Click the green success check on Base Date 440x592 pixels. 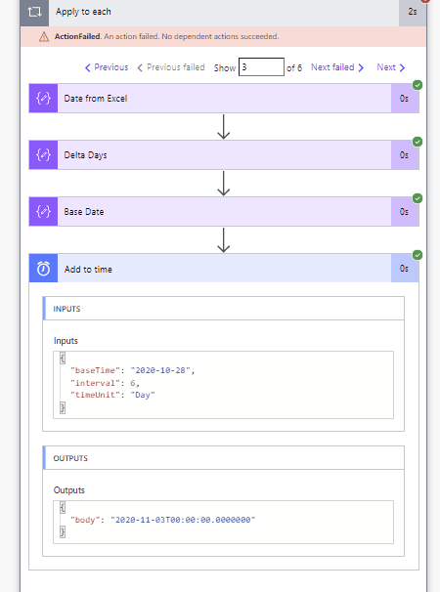(418, 198)
